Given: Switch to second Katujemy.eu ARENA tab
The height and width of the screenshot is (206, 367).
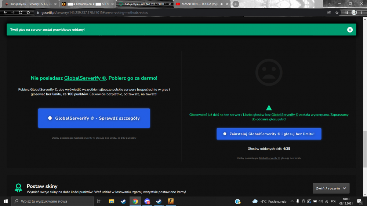Looking at the screenshot, I should pyautogui.click(x=88, y=4).
